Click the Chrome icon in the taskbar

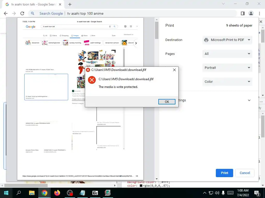tap(45, 193)
